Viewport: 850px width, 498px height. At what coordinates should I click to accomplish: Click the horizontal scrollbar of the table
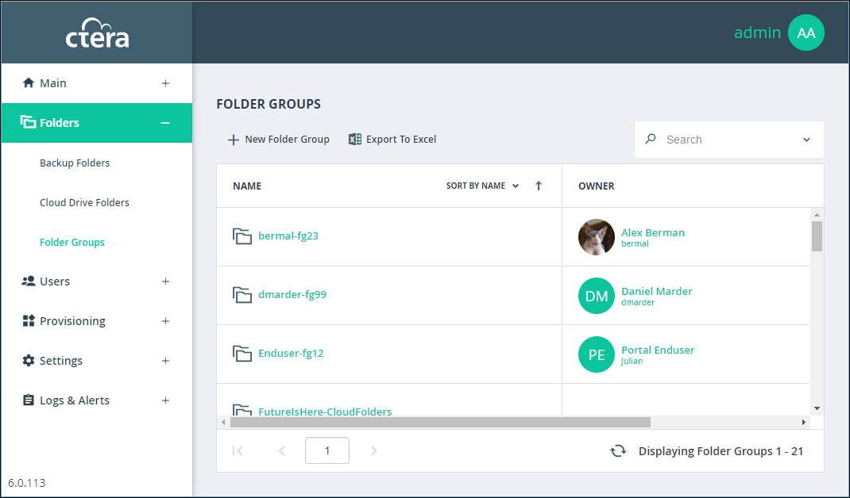pos(439,423)
